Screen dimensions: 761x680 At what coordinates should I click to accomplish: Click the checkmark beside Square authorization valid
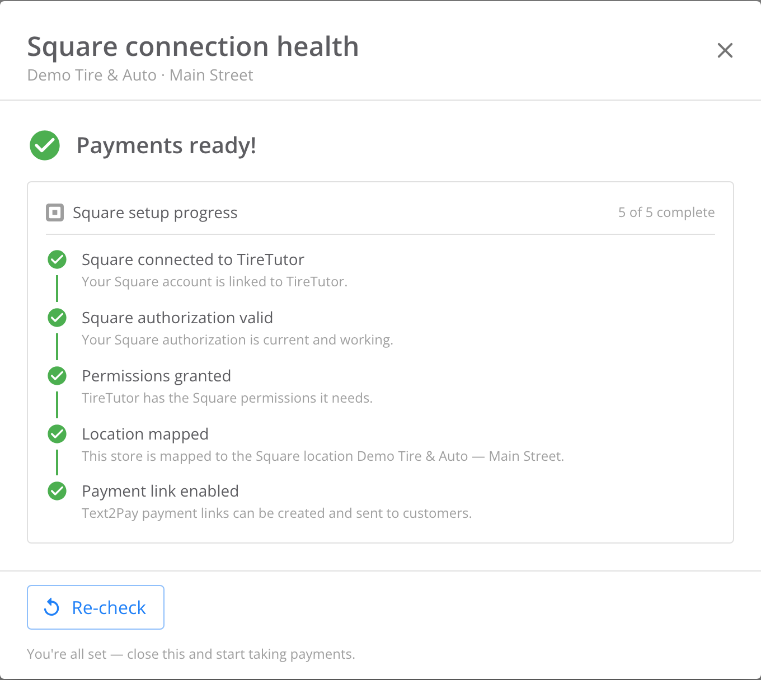[57, 318]
